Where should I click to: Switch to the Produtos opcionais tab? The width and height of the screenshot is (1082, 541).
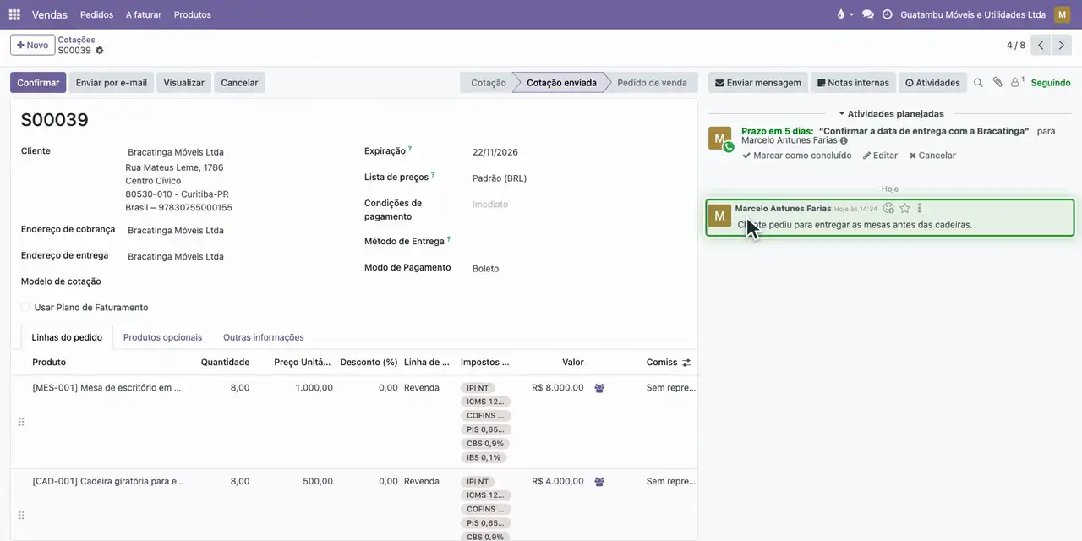tap(162, 337)
